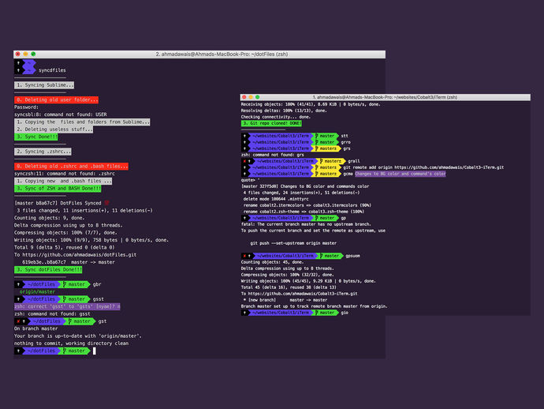Click 'Branch master set up to track remote branch' line
This screenshot has height=409, width=544.
point(314,306)
